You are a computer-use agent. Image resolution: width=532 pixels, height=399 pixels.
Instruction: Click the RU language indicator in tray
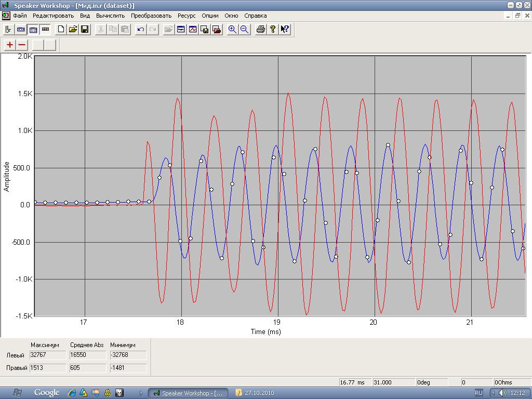[478, 393]
